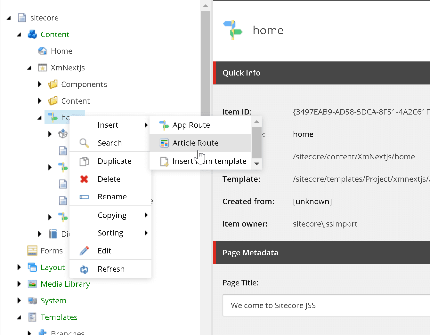Open the Sorting submenu
Image resolution: width=430 pixels, height=335 pixels.
click(110, 233)
